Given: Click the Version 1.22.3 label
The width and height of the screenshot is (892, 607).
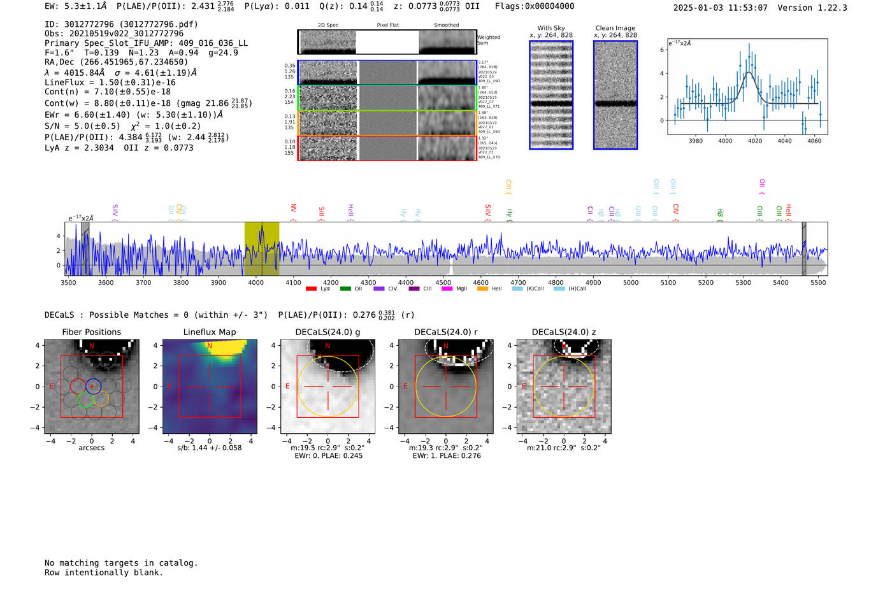Looking at the screenshot, I should point(812,8).
